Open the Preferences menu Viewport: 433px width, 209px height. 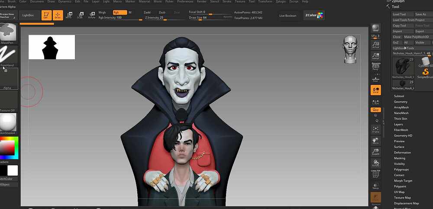click(x=185, y=1)
